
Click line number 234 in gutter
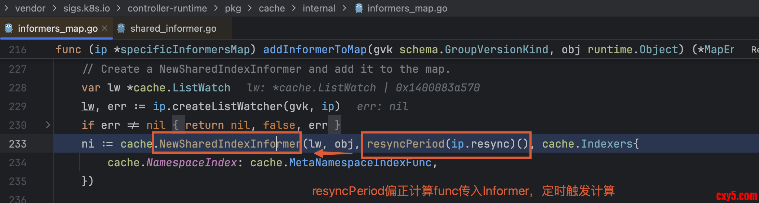18,163
